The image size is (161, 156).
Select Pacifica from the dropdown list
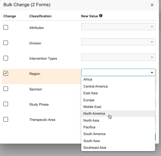click(x=89, y=127)
